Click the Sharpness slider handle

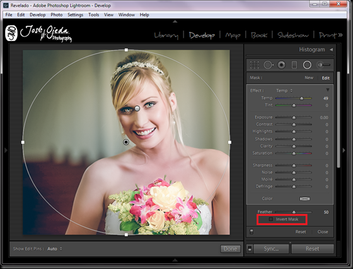[294, 165]
